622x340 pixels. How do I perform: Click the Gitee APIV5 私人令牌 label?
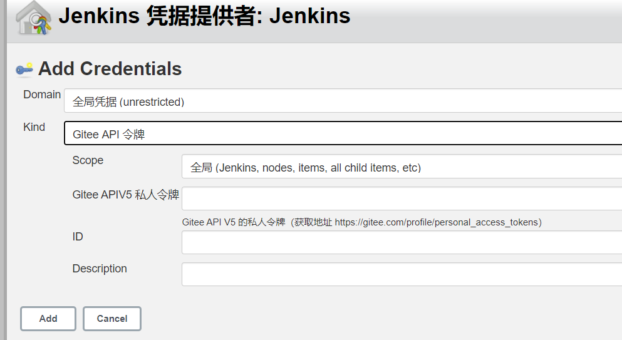click(x=126, y=195)
